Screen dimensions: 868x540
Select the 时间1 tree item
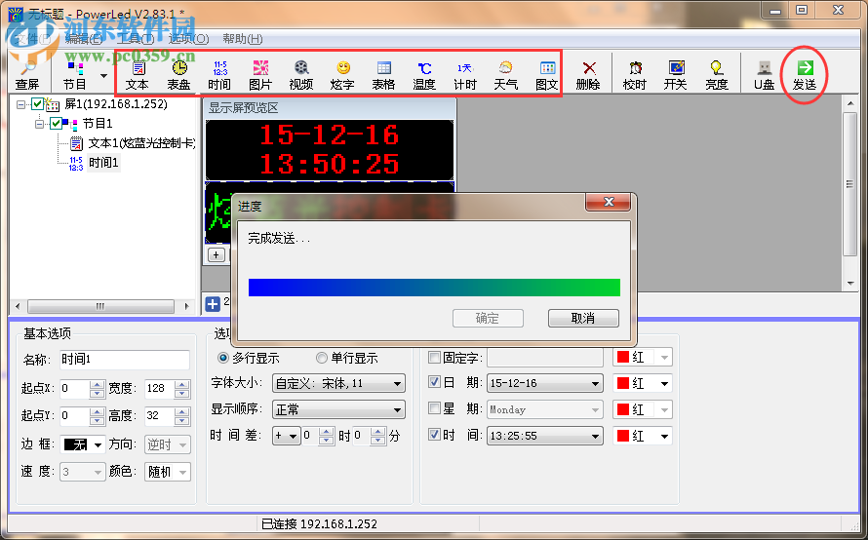103,163
